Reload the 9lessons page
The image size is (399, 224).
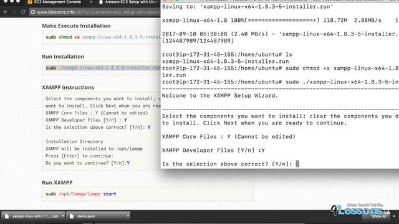click(23, 12)
